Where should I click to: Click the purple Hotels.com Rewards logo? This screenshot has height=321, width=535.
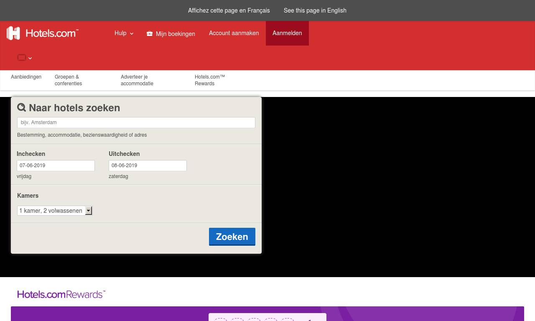(x=61, y=294)
